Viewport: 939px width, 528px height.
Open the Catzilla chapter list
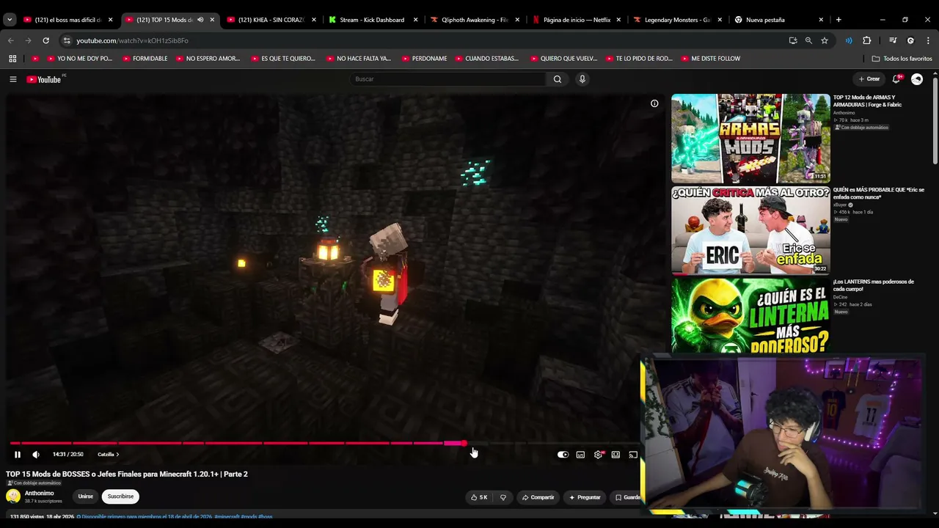pyautogui.click(x=108, y=455)
